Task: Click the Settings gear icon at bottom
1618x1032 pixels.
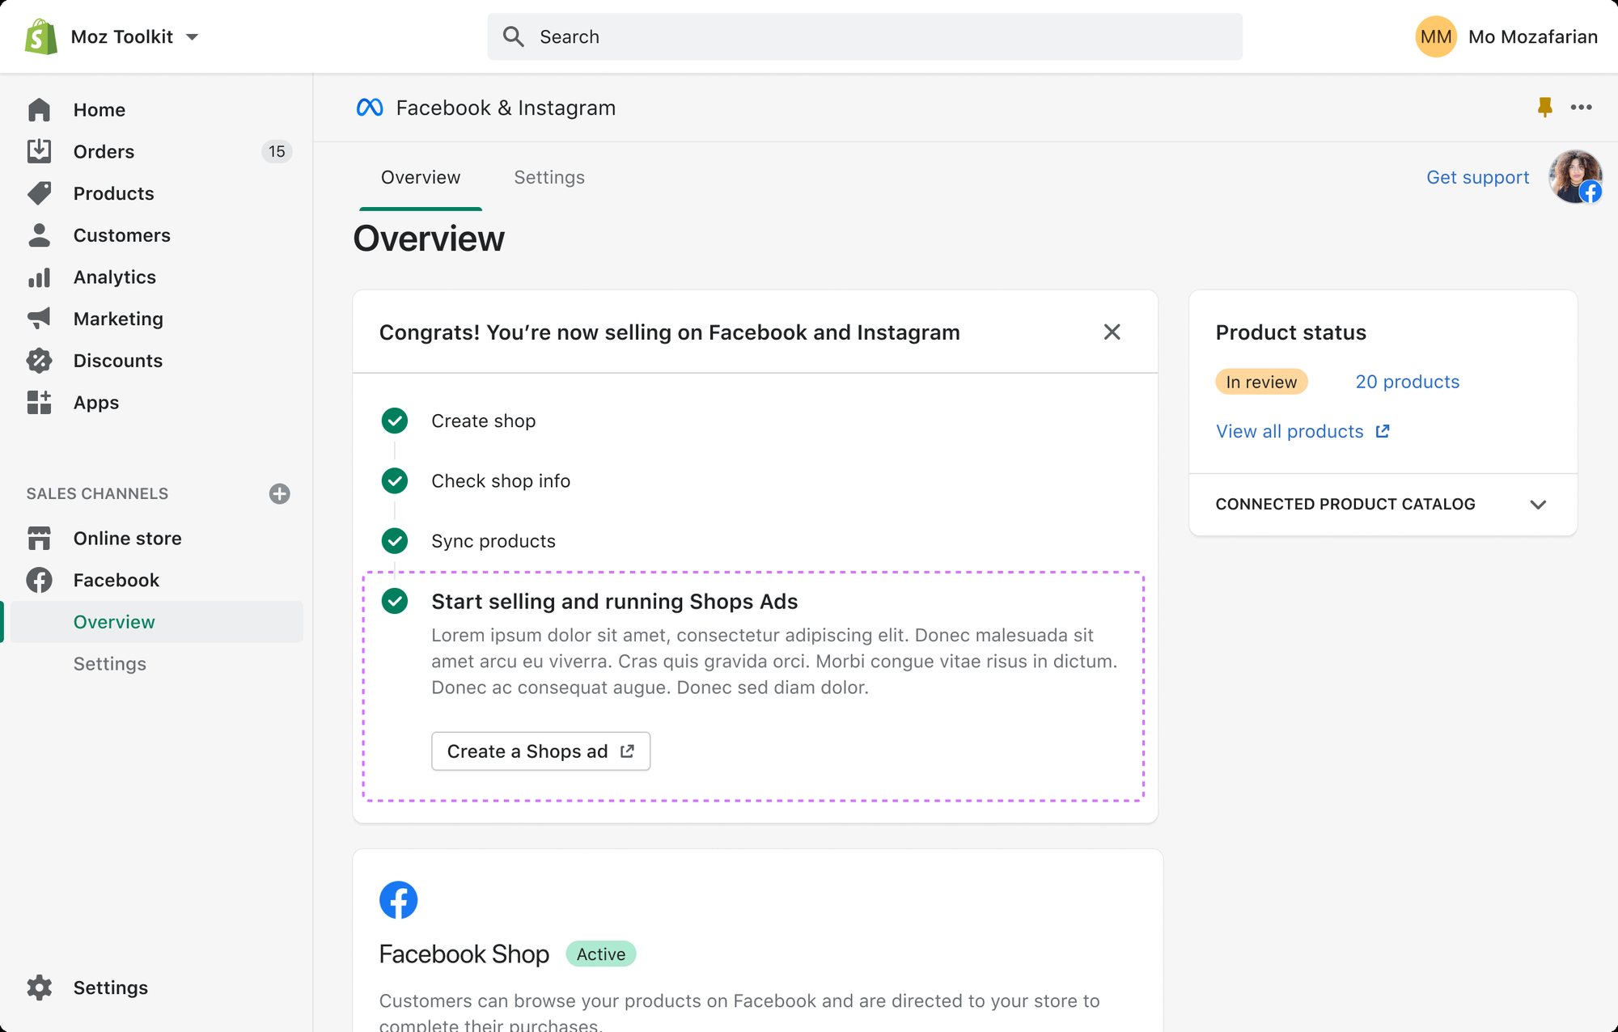Action: tap(39, 988)
